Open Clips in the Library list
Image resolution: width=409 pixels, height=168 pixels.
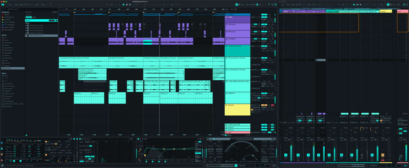6,60
